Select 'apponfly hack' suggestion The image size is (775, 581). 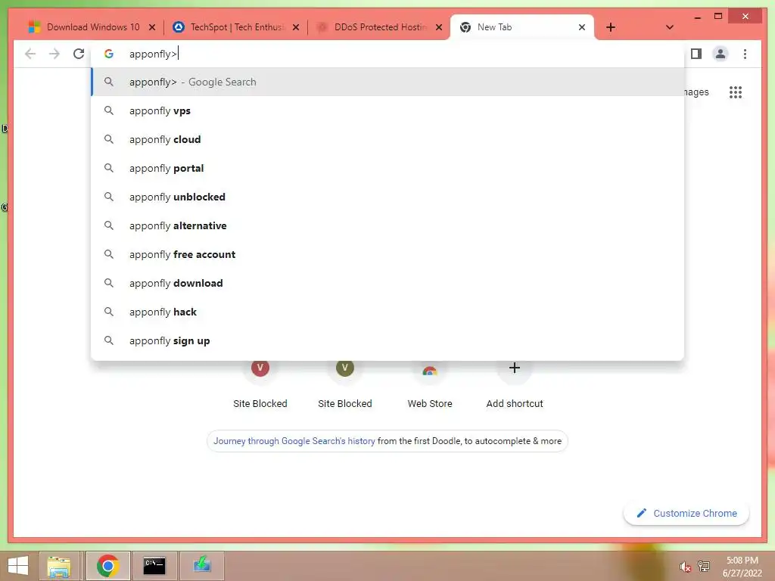(x=388, y=312)
